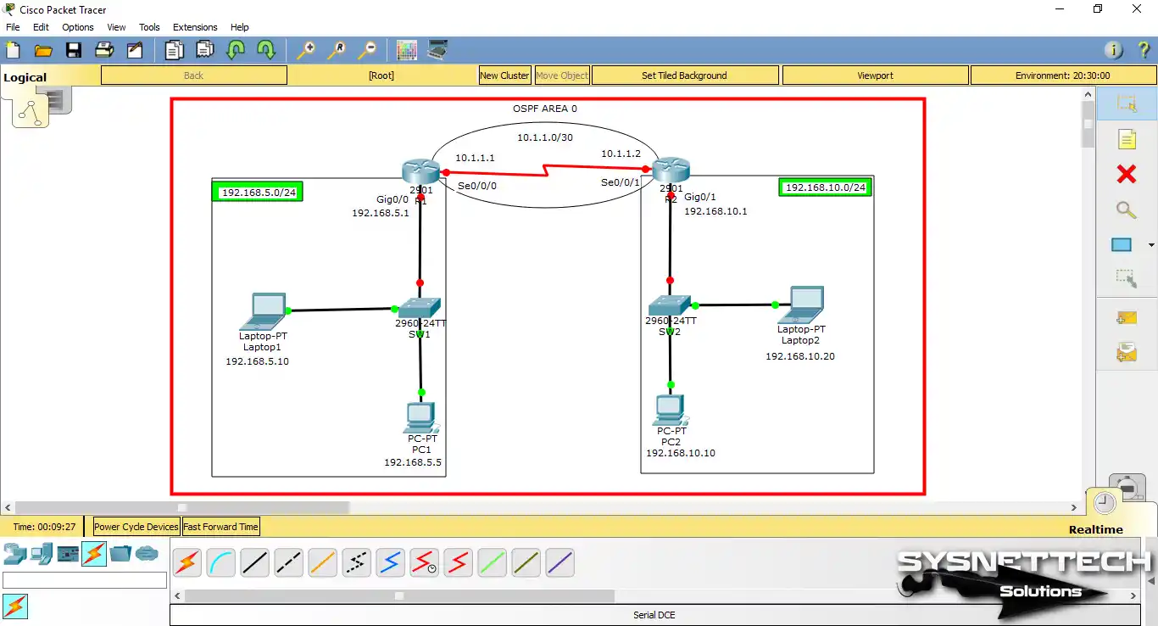Click the Print icon
Screen dimensions: 1158x626
104,50
